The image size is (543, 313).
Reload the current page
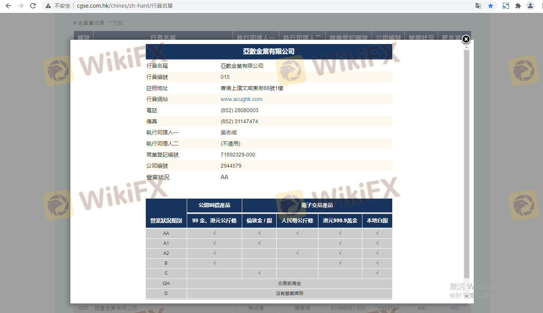tap(33, 6)
